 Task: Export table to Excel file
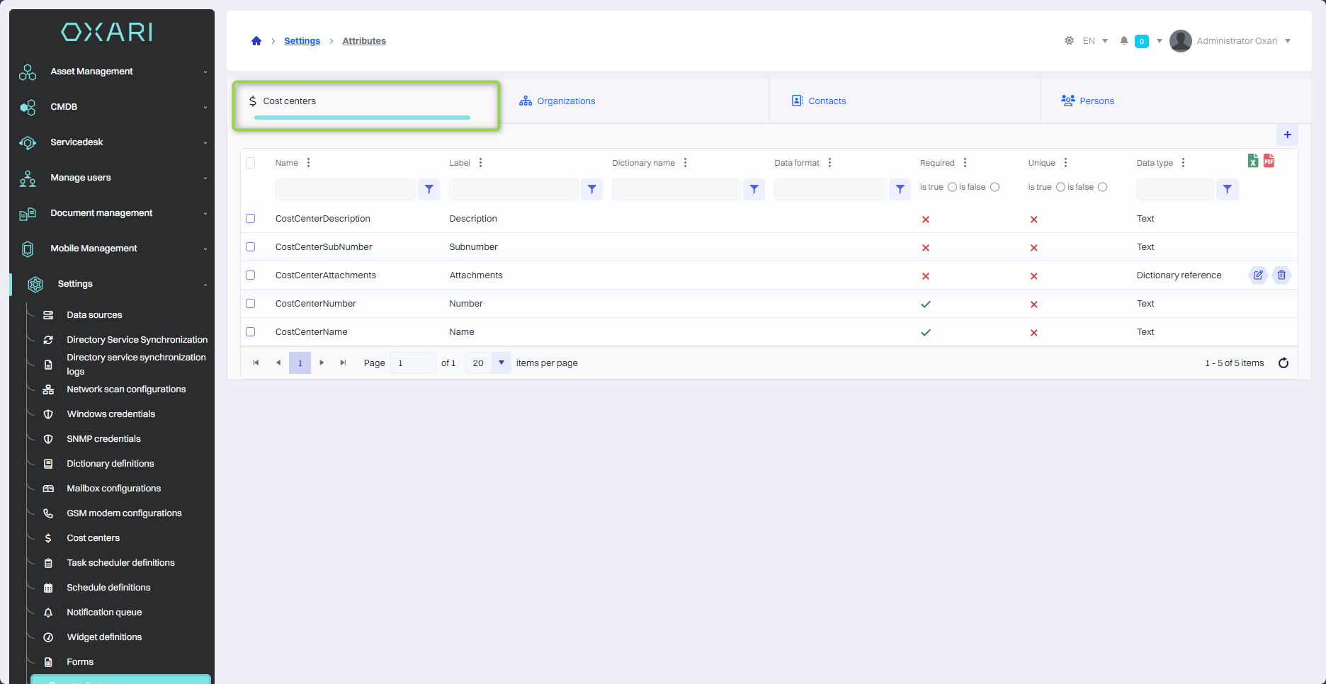(1252, 161)
